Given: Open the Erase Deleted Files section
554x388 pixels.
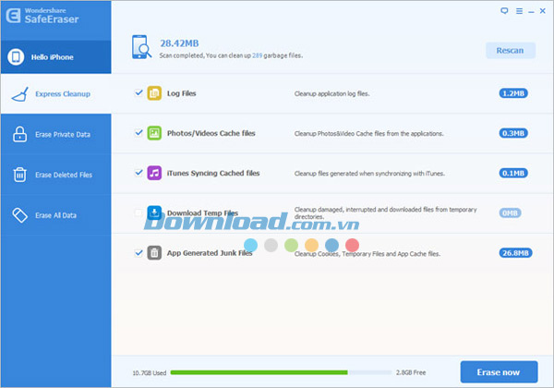Looking at the screenshot, I should 55,174.
